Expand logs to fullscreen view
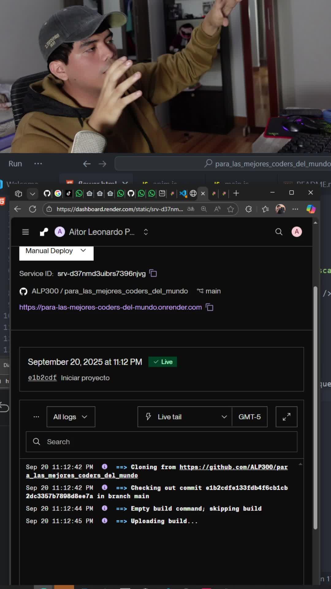The image size is (331, 589). [x=287, y=417]
